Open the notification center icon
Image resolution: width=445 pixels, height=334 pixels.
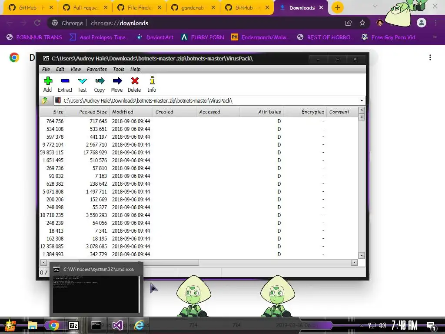(x=431, y=325)
